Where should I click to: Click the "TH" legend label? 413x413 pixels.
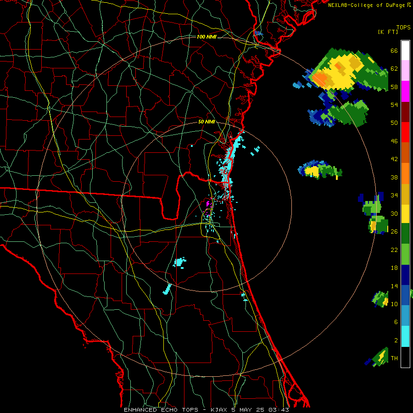[394, 358]
